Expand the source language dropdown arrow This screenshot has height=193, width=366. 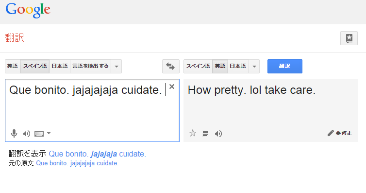click(x=116, y=66)
